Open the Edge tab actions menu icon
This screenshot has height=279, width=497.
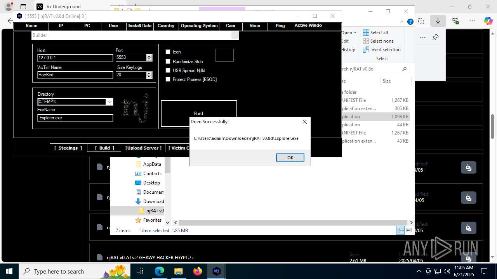pyautogui.click(x=23, y=7)
